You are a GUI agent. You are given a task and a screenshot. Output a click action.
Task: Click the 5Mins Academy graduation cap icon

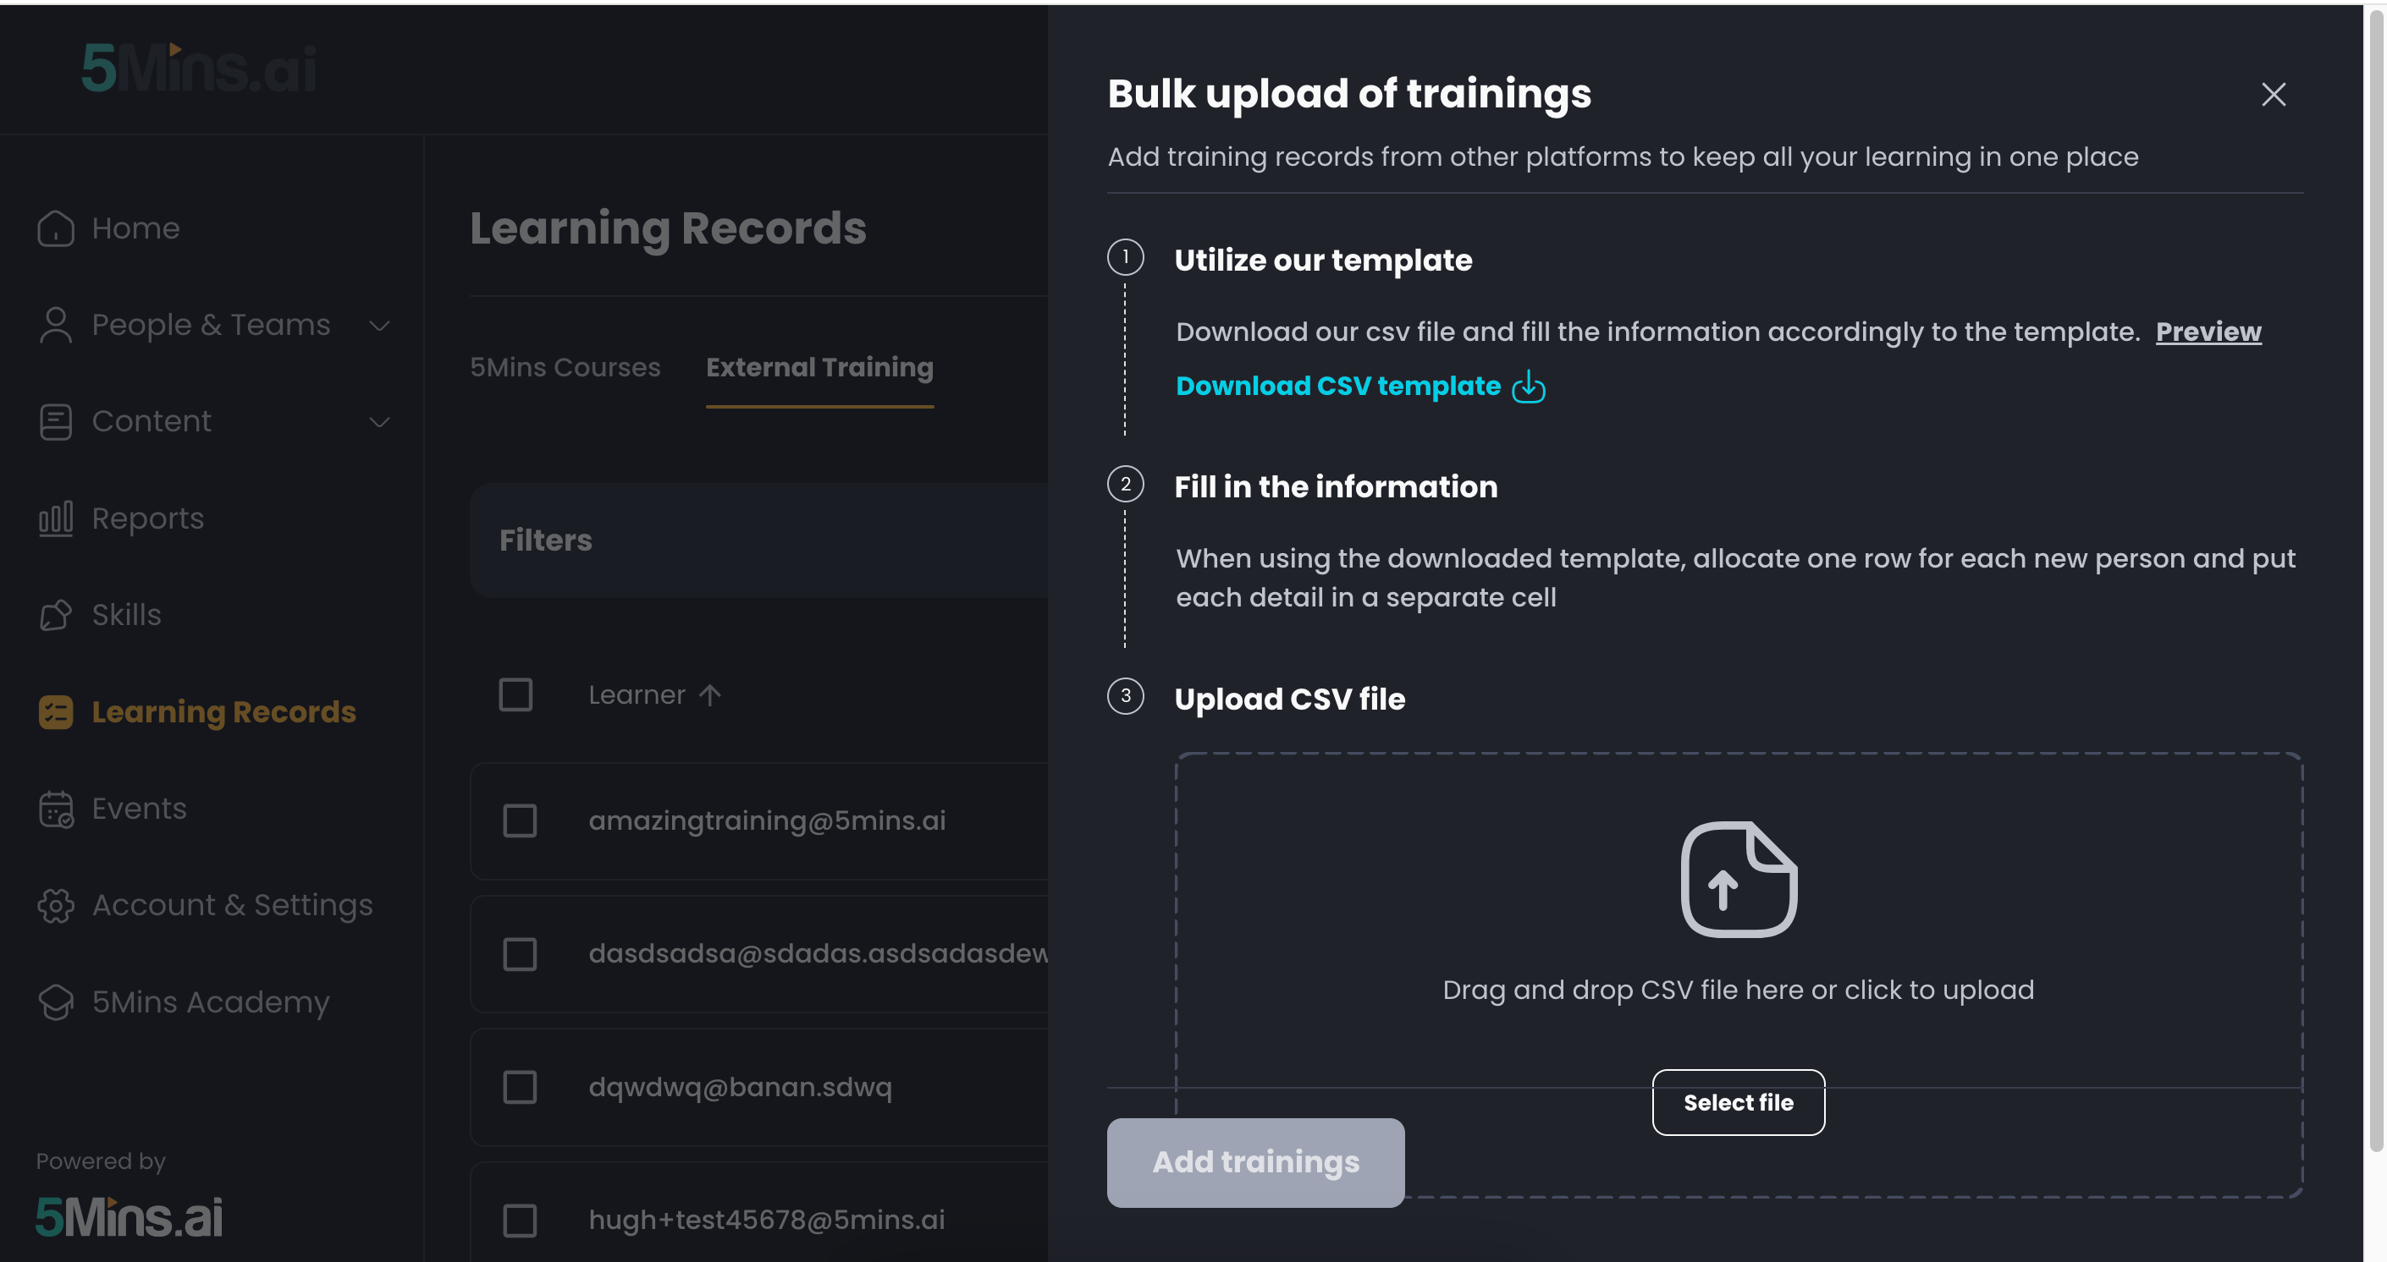pyautogui.click(x=56, y=1002)
